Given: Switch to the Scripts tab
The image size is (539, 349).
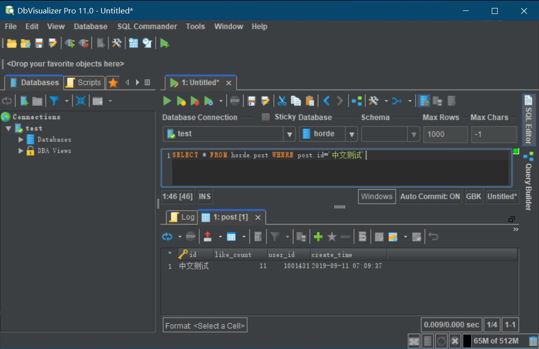Looking at the screenshot, I should pos(84,83).
